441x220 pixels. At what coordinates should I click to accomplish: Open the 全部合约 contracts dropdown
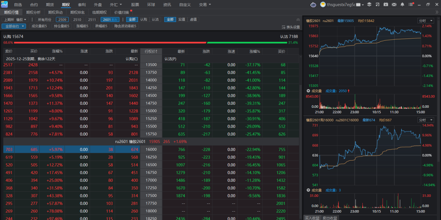point(14,26)
